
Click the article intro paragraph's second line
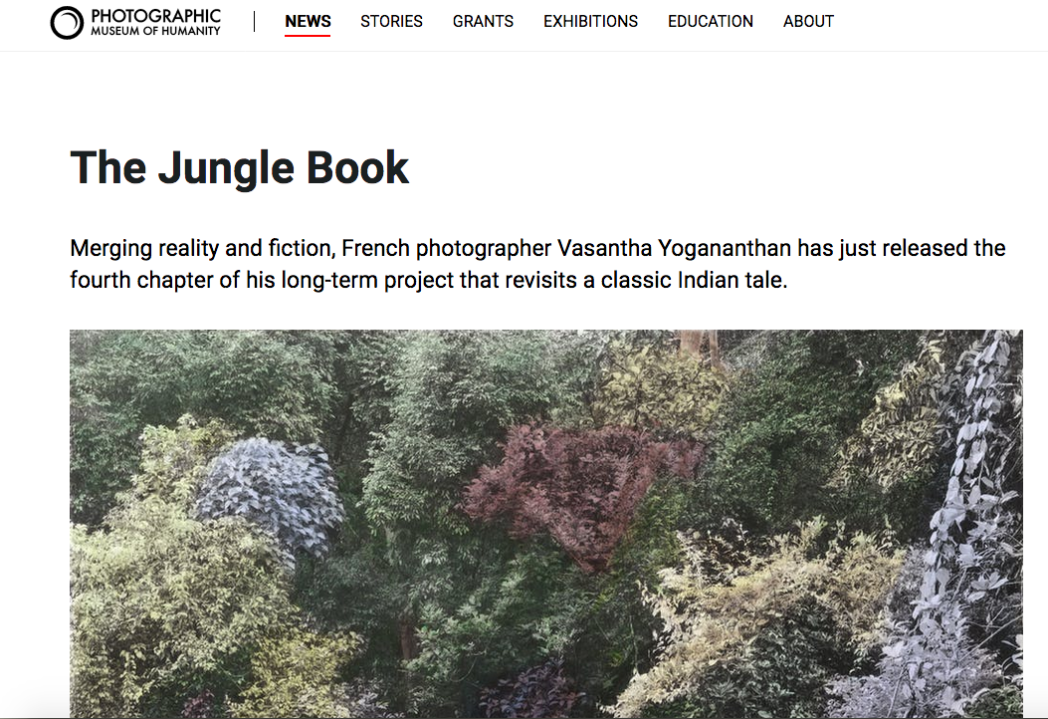point(428,280)
